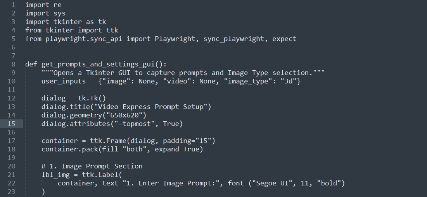Click the comment '# 1. Image Prompt Section'
Image resolution: width=427 pixels, height=197 pixels.
(92, 166)
